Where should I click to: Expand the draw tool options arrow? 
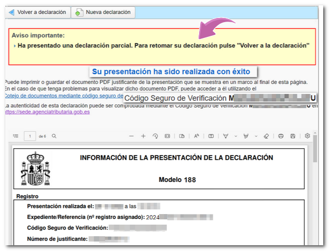236,136
